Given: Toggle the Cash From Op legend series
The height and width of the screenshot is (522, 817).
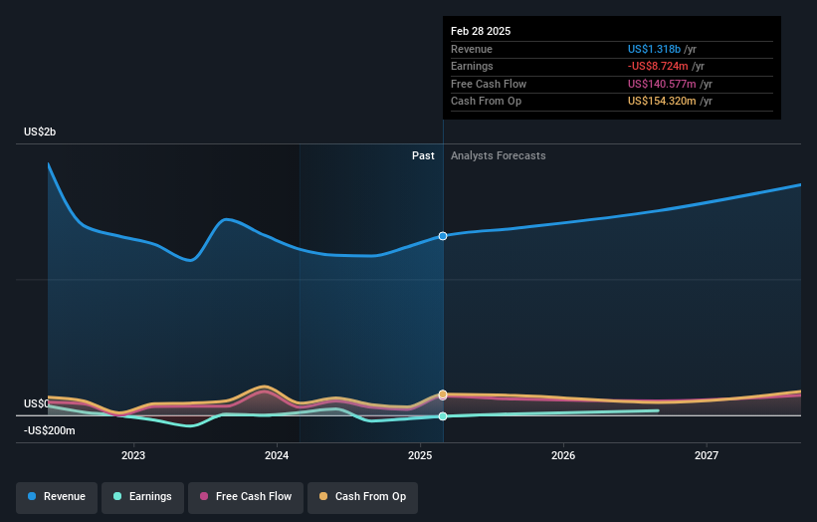Looking at the screenshot, I should click(362, 497).
